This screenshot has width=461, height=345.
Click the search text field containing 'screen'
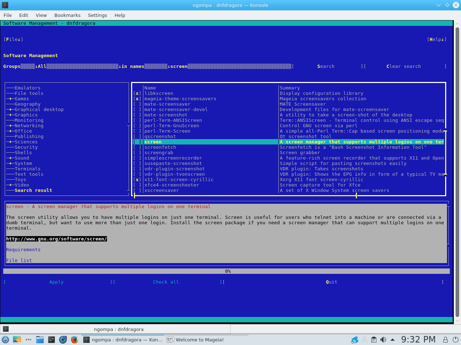pyautogui.click(x=230, y=66)
